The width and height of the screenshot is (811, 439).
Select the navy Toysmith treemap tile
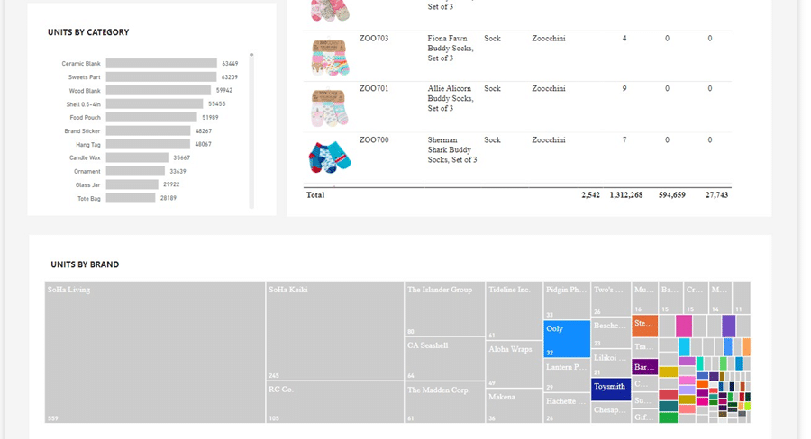pyautogui.click(x=611, y=390)
